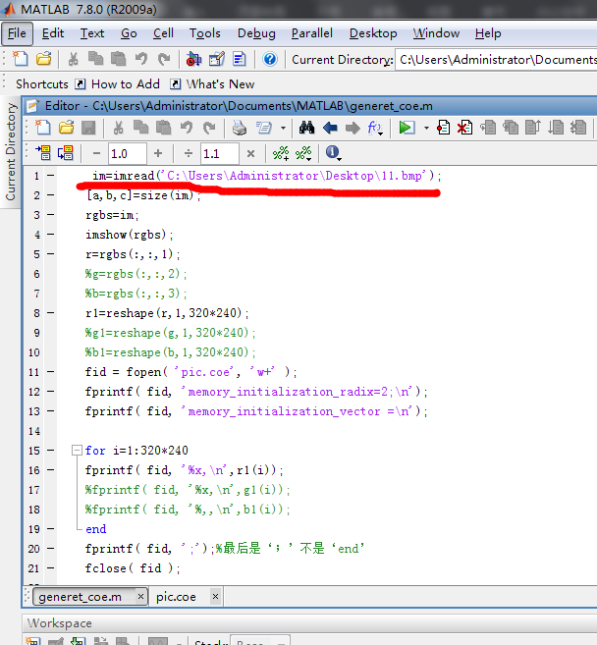Click plus increment value button

pyautogui.click(x=158, y=154)
